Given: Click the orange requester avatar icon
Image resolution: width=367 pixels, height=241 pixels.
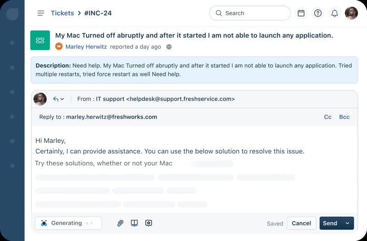Looking at the screenshot, I should coord(59,46).
